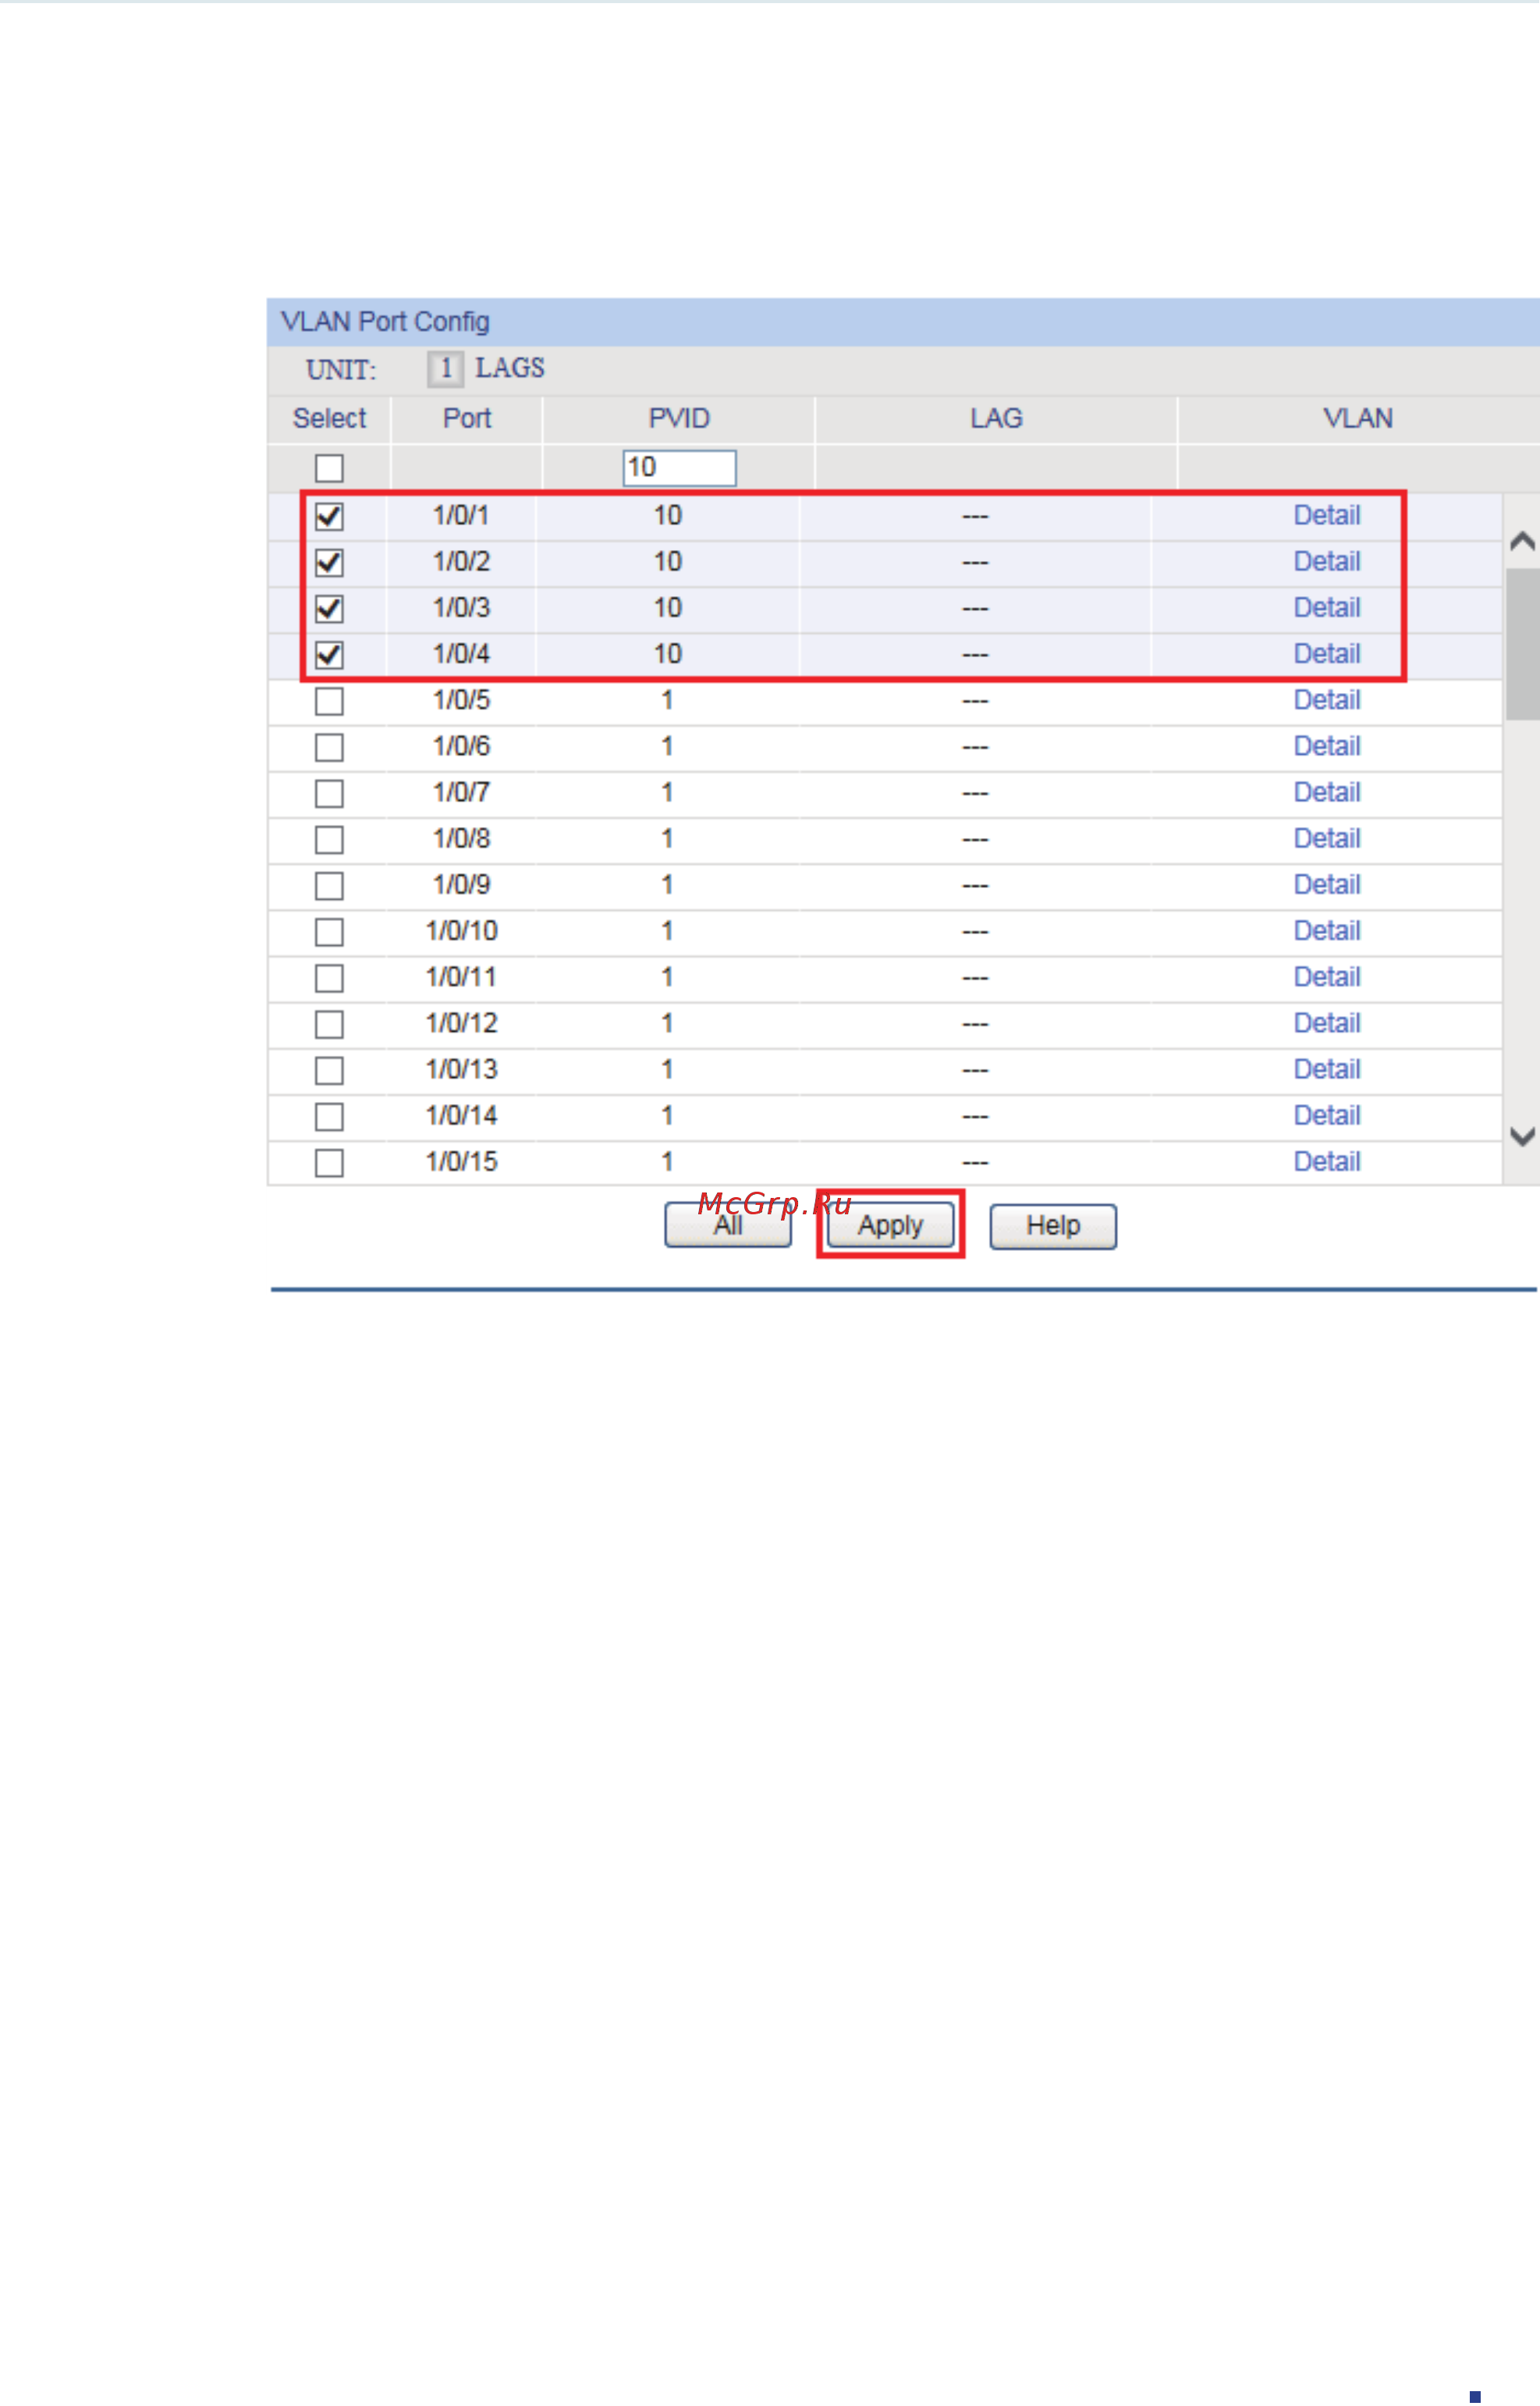This screenshot has height=2406, width=1540.
Task: Uncheck the checkbox for port 1/0/3
Action: pyautogui.click(x=329, y=608)
